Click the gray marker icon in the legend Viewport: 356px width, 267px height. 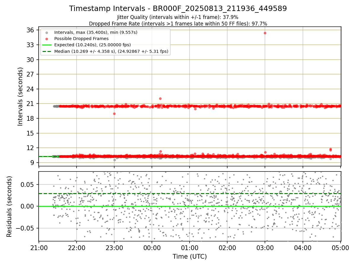(47, 32)
